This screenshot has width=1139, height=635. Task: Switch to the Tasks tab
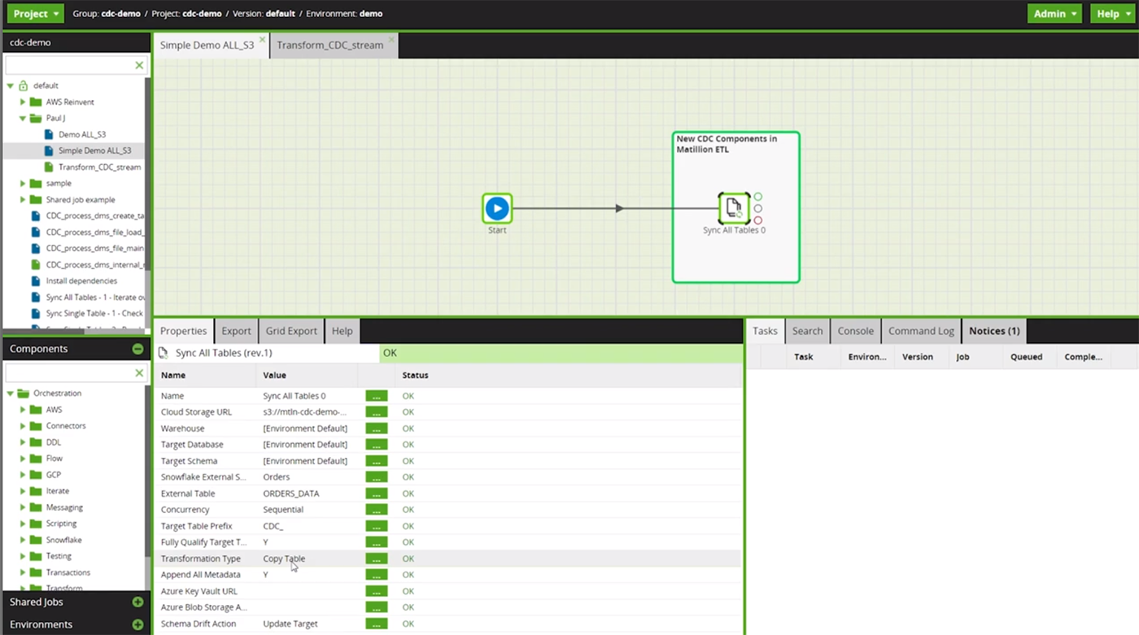[765, 331]
